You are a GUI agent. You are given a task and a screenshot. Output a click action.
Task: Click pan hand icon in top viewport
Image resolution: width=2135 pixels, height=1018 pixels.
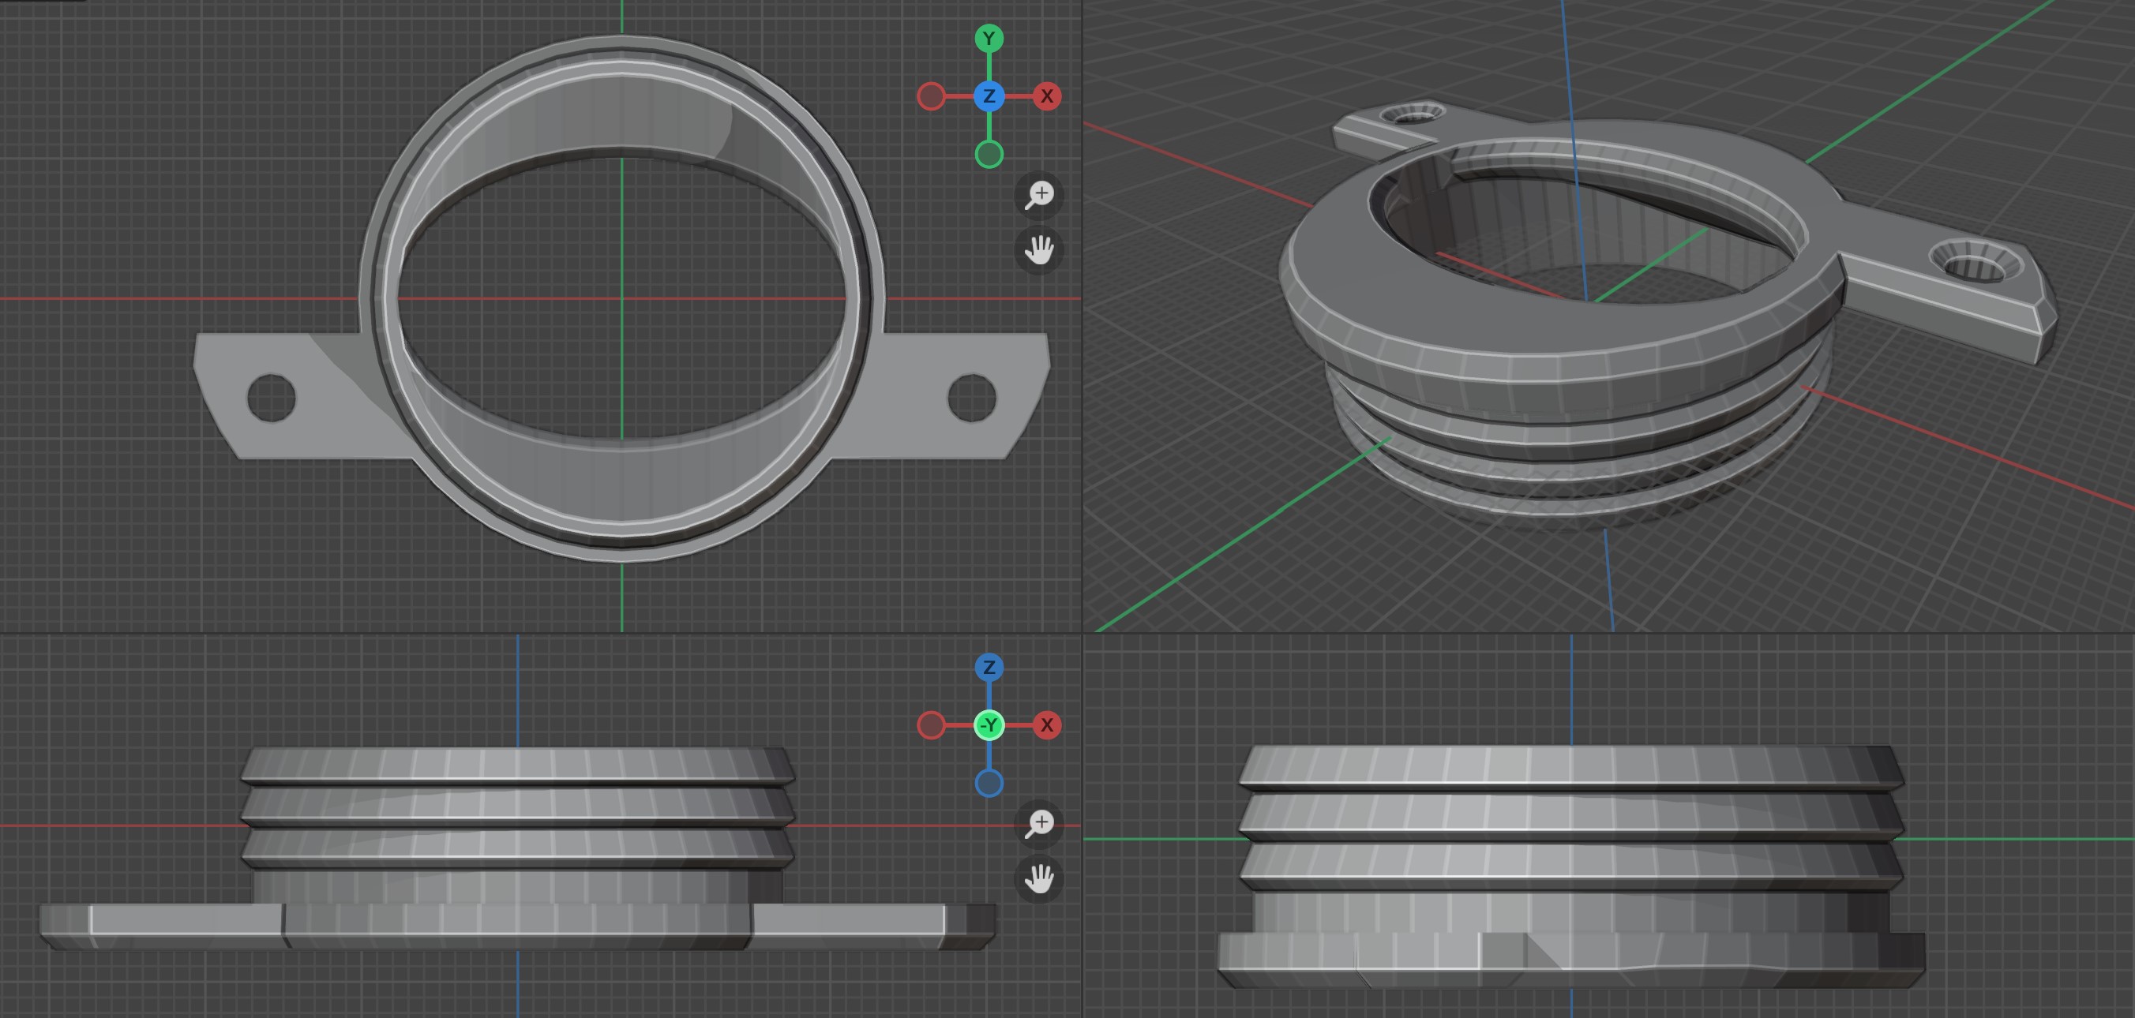click(1039, 249)
